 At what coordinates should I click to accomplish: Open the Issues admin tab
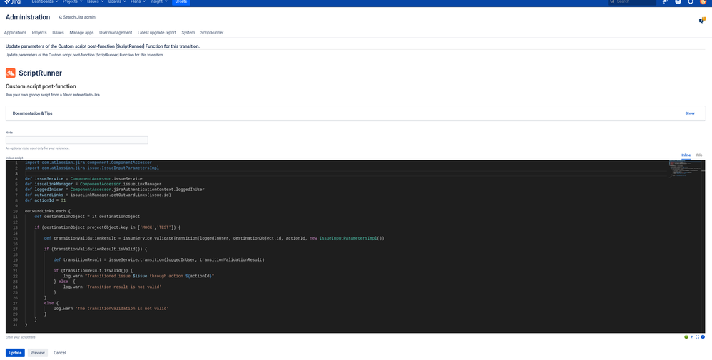click(x=58, y=33)
